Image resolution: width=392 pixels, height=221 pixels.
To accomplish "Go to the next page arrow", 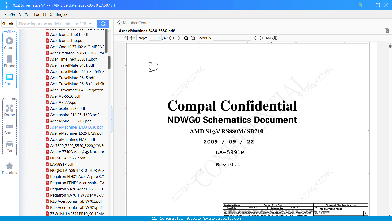I will [178, 38].
